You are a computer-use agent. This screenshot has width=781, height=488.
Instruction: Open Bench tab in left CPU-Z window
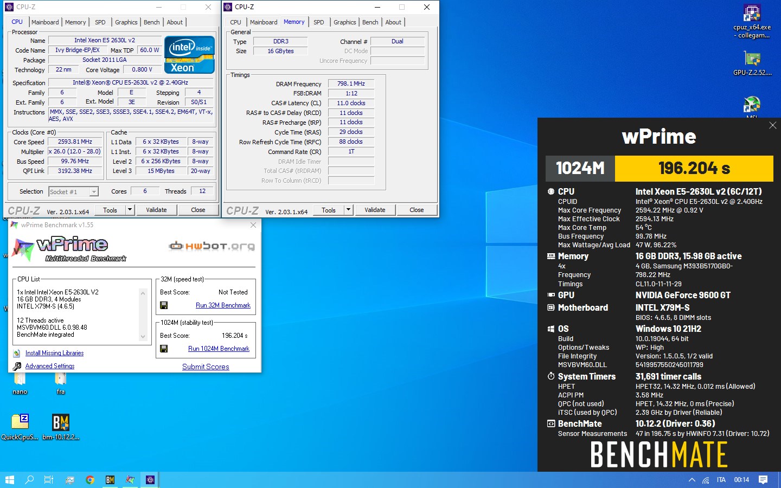(152, 22)
